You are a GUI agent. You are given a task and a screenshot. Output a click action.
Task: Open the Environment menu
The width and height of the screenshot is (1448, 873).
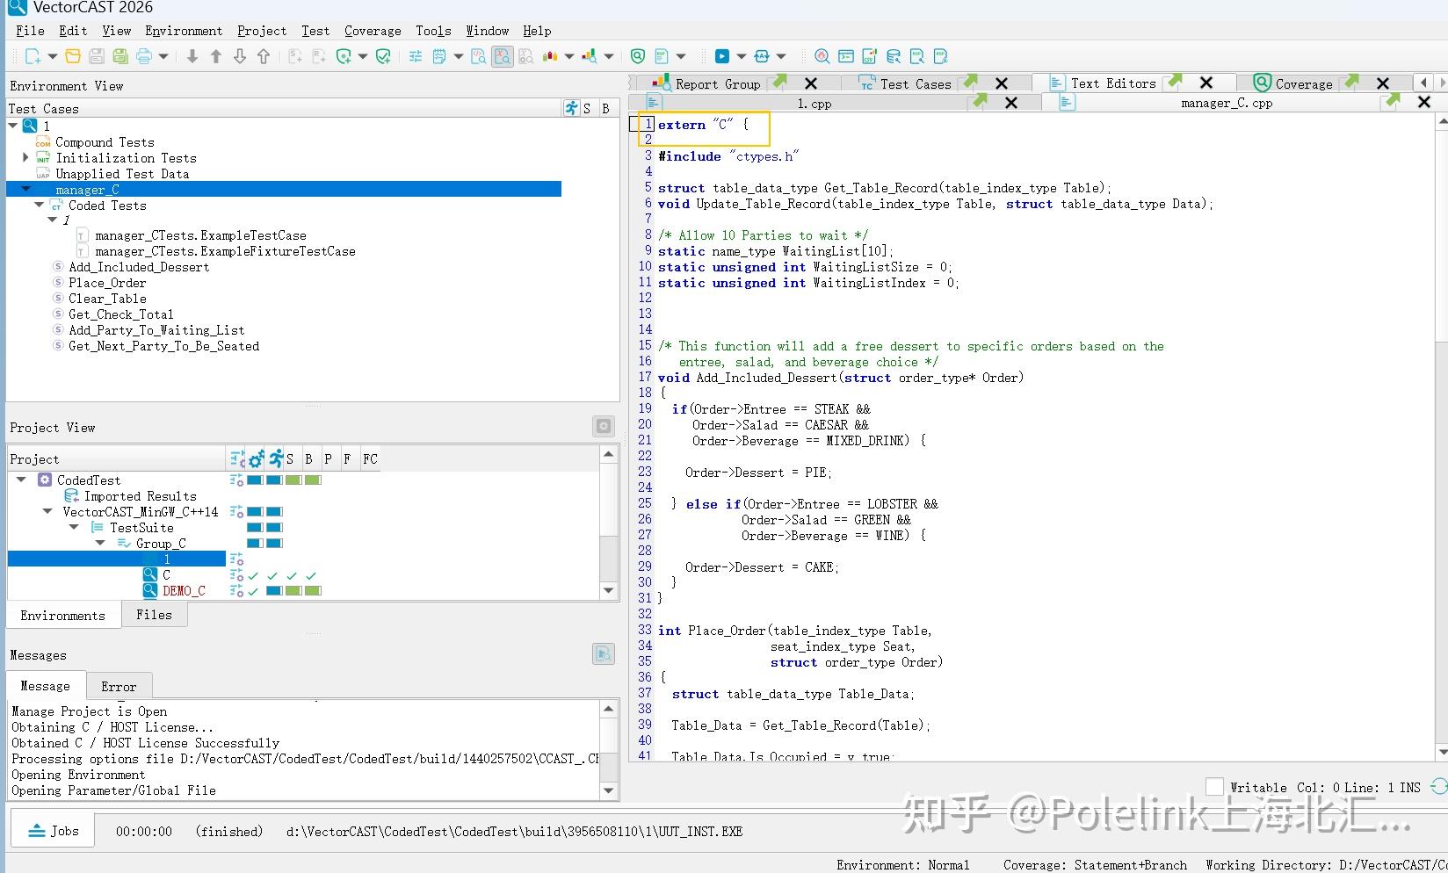click(x=184, y=31)
